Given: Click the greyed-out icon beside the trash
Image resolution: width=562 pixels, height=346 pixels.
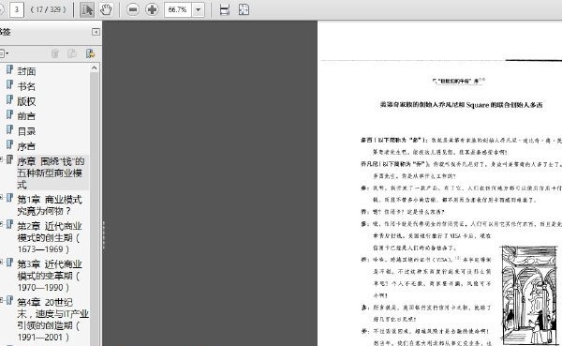Looking at the screenshot, I should point(72,53).
